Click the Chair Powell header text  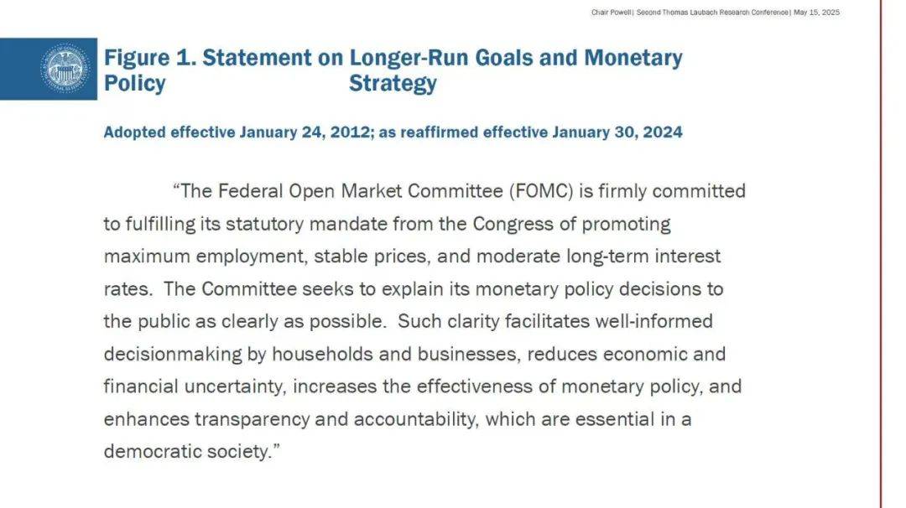tap(612, 12)
